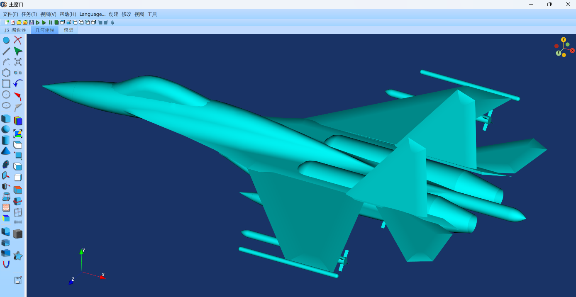Click the magnet-shaped tool icon
The image size is (576, 297).
[x=6, y=264]
